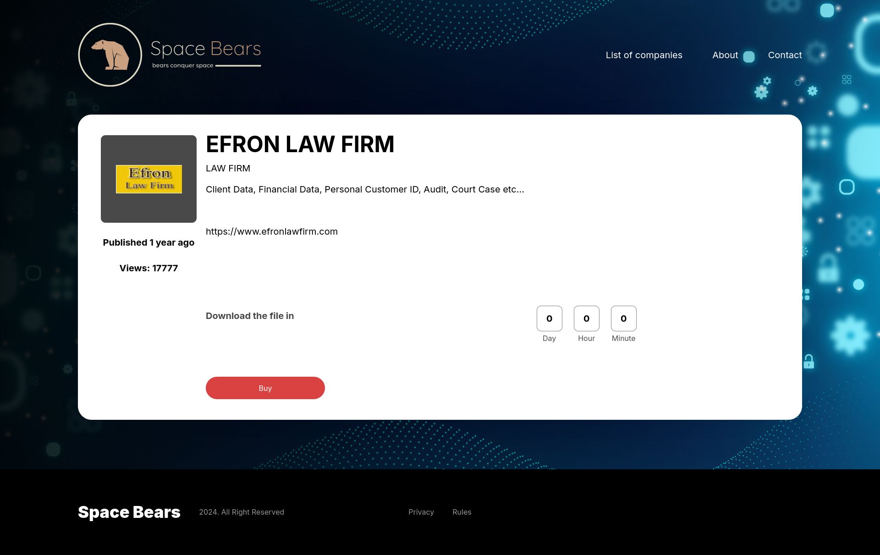Click the Space Bears footer logo text
The image size is (880, 555).
[x=129, y=512]
